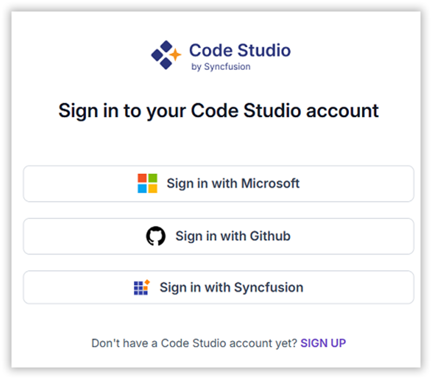Image resolution: width=432 pixels, height=379 pixels.
Task: Click the "Sign in to your Code Studio account" heading
Action: [x=219, y=111]
